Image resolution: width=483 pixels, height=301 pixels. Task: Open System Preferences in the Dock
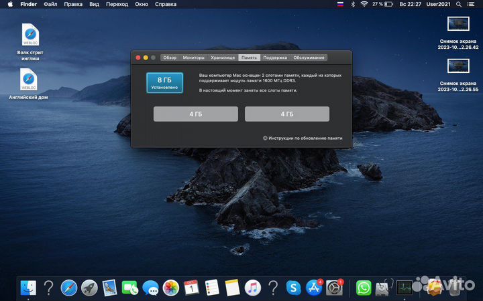pos(334,288)
